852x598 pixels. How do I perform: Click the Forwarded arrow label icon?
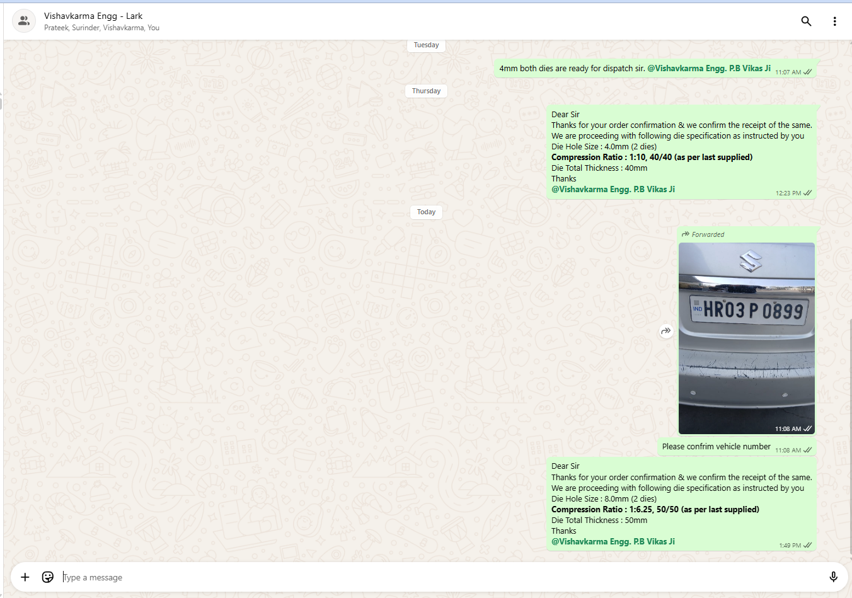coord(686,234)
